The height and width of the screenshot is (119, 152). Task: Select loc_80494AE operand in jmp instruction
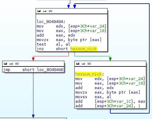pos(50,70)
